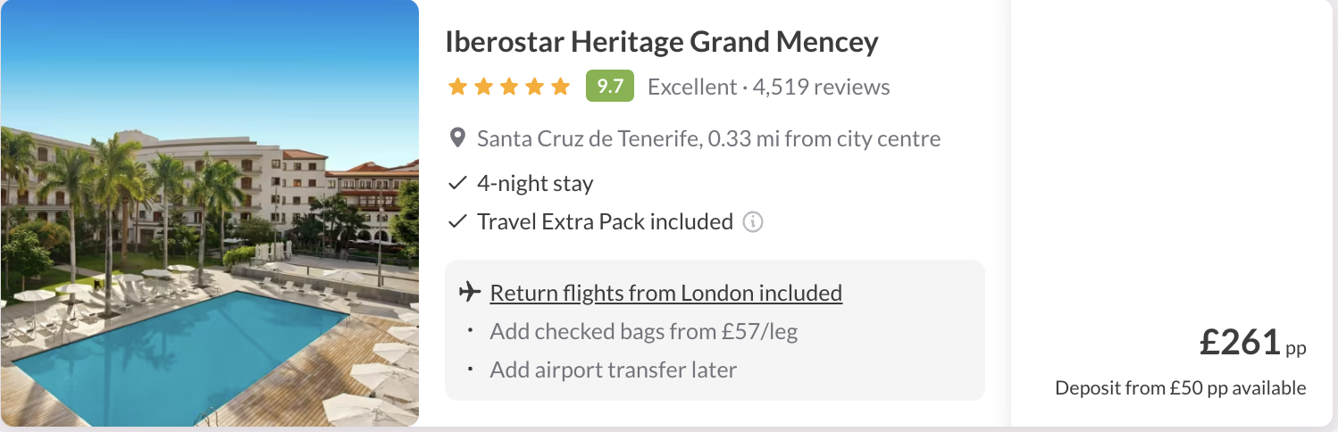This screenshot has width=1338, height=432.
Task: Click the Excellent 4,519 reviews text
Action: pos(768,87)
